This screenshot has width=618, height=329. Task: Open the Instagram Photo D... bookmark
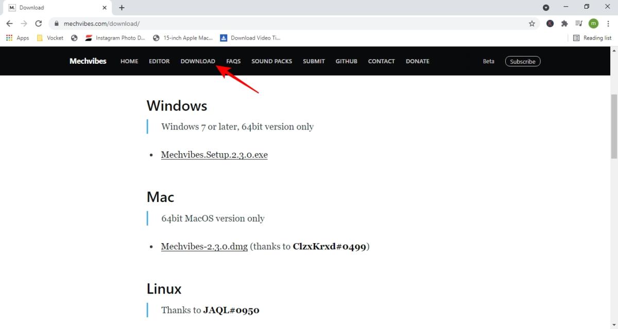(x=115, y=38)
